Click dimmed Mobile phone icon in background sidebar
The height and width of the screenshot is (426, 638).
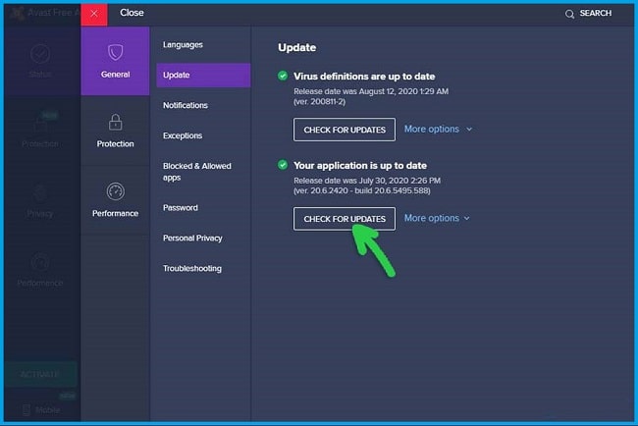pyautogui.click(x=27, y=409)
